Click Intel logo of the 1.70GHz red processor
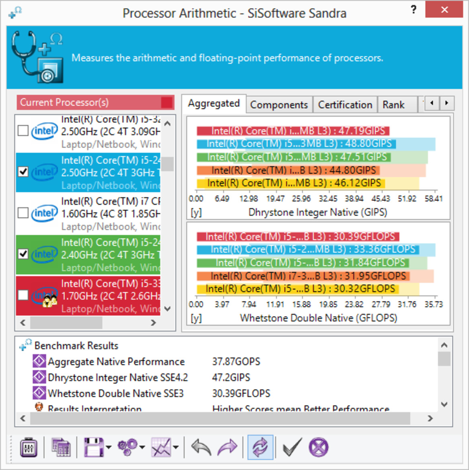The image size is (469, 470). 45,296
